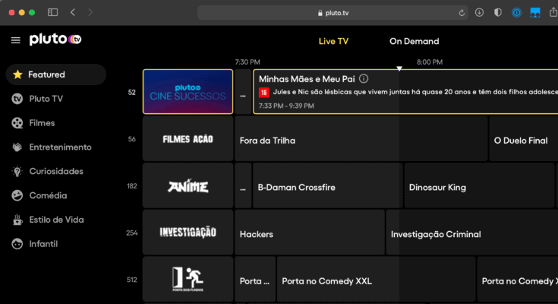Open the Pluto TV hamburger menu
The image size is (558, 304).
[x=16, y=40]
